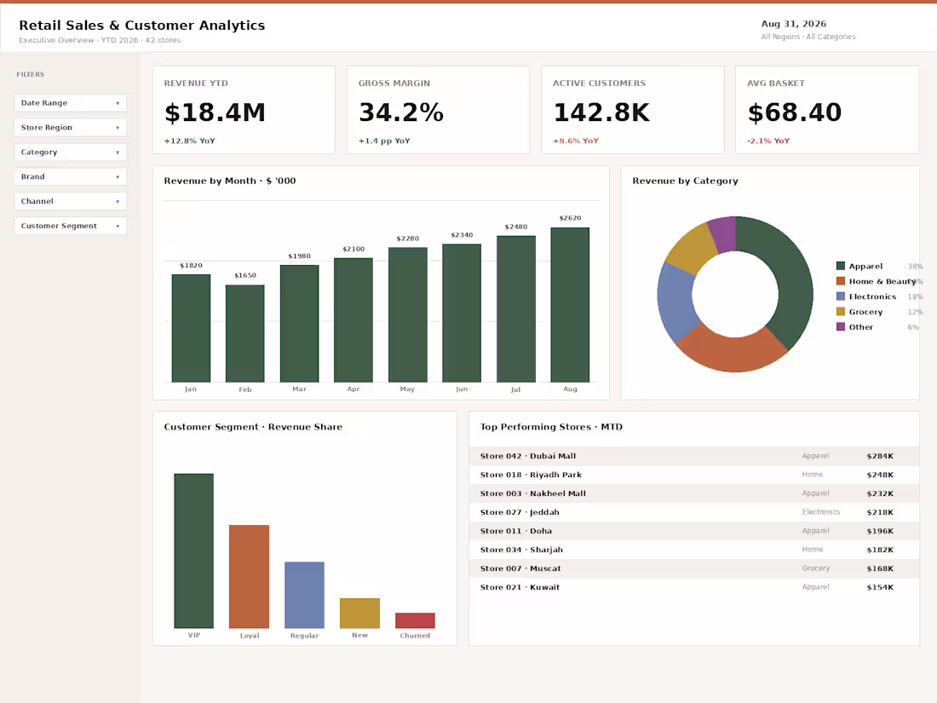
Task: Click the gold Grocery donut slice
Action: tap(693, 248)
